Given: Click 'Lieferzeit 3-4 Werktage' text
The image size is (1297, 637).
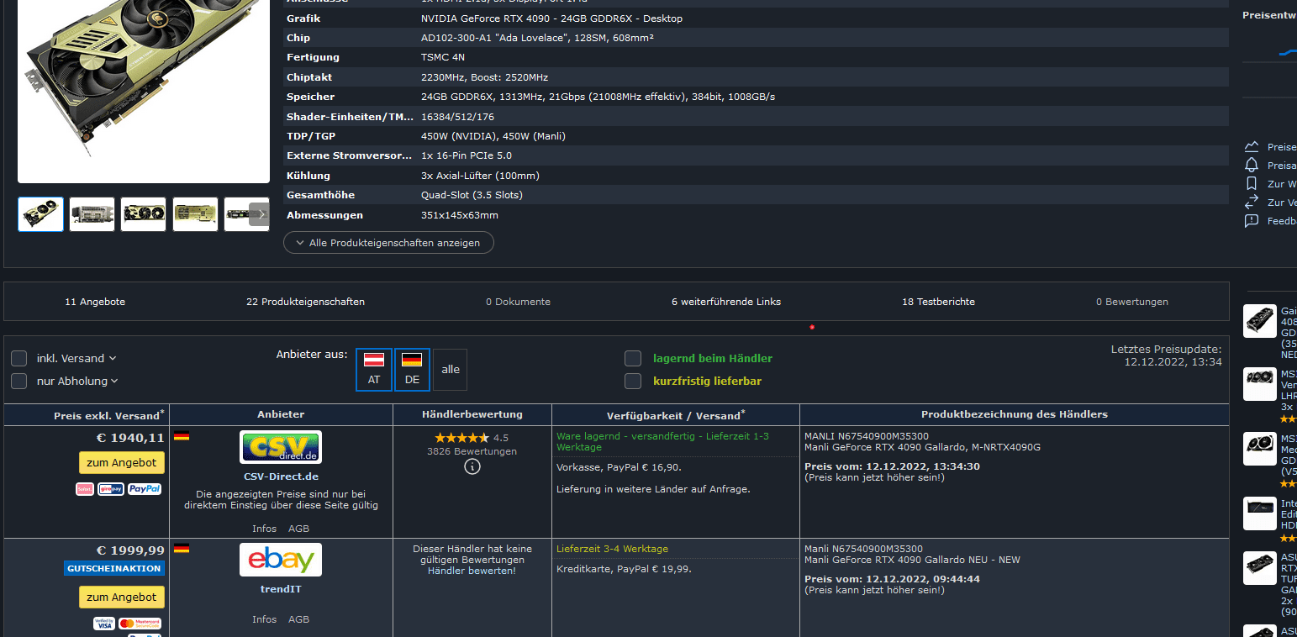Looking at the screenshot, I should (612, 549).
